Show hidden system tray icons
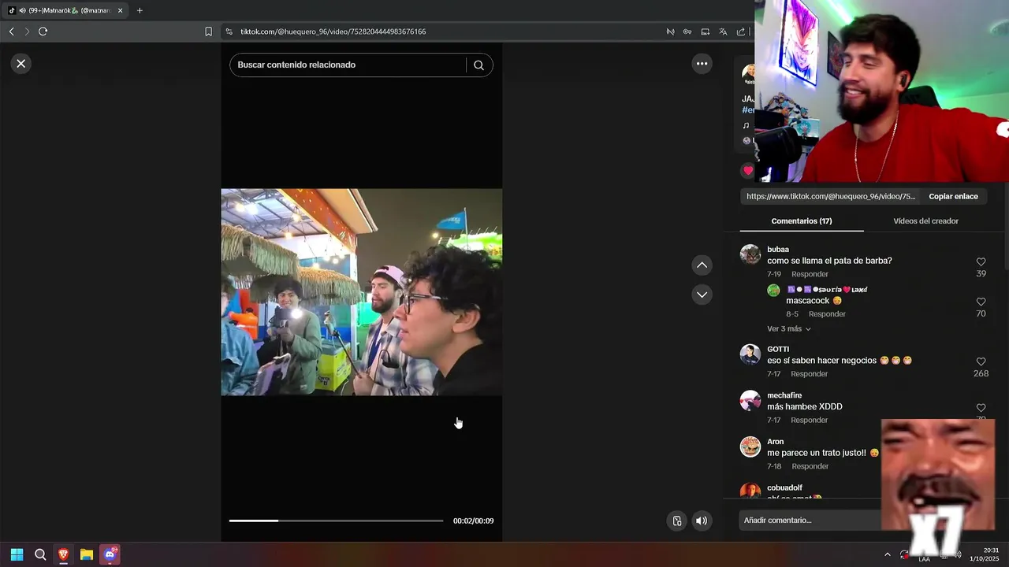Screen dimensions: 1009x567 (x=887, y=554)
